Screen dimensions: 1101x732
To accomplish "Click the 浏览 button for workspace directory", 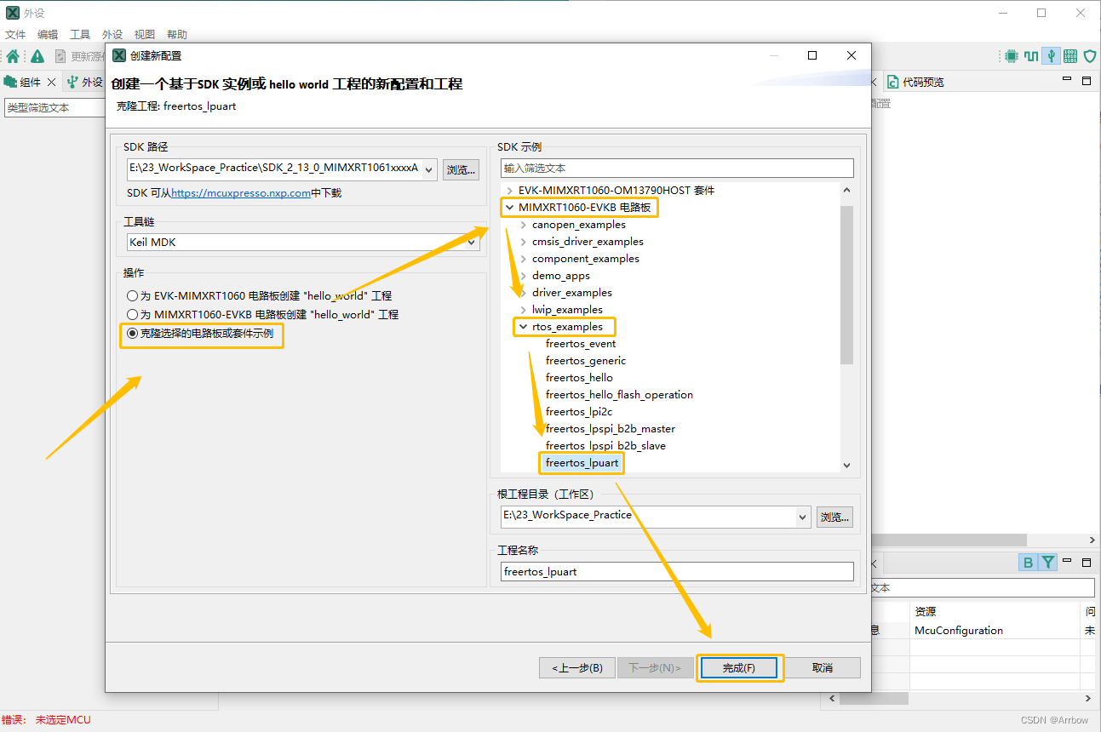I will point(834,517).
